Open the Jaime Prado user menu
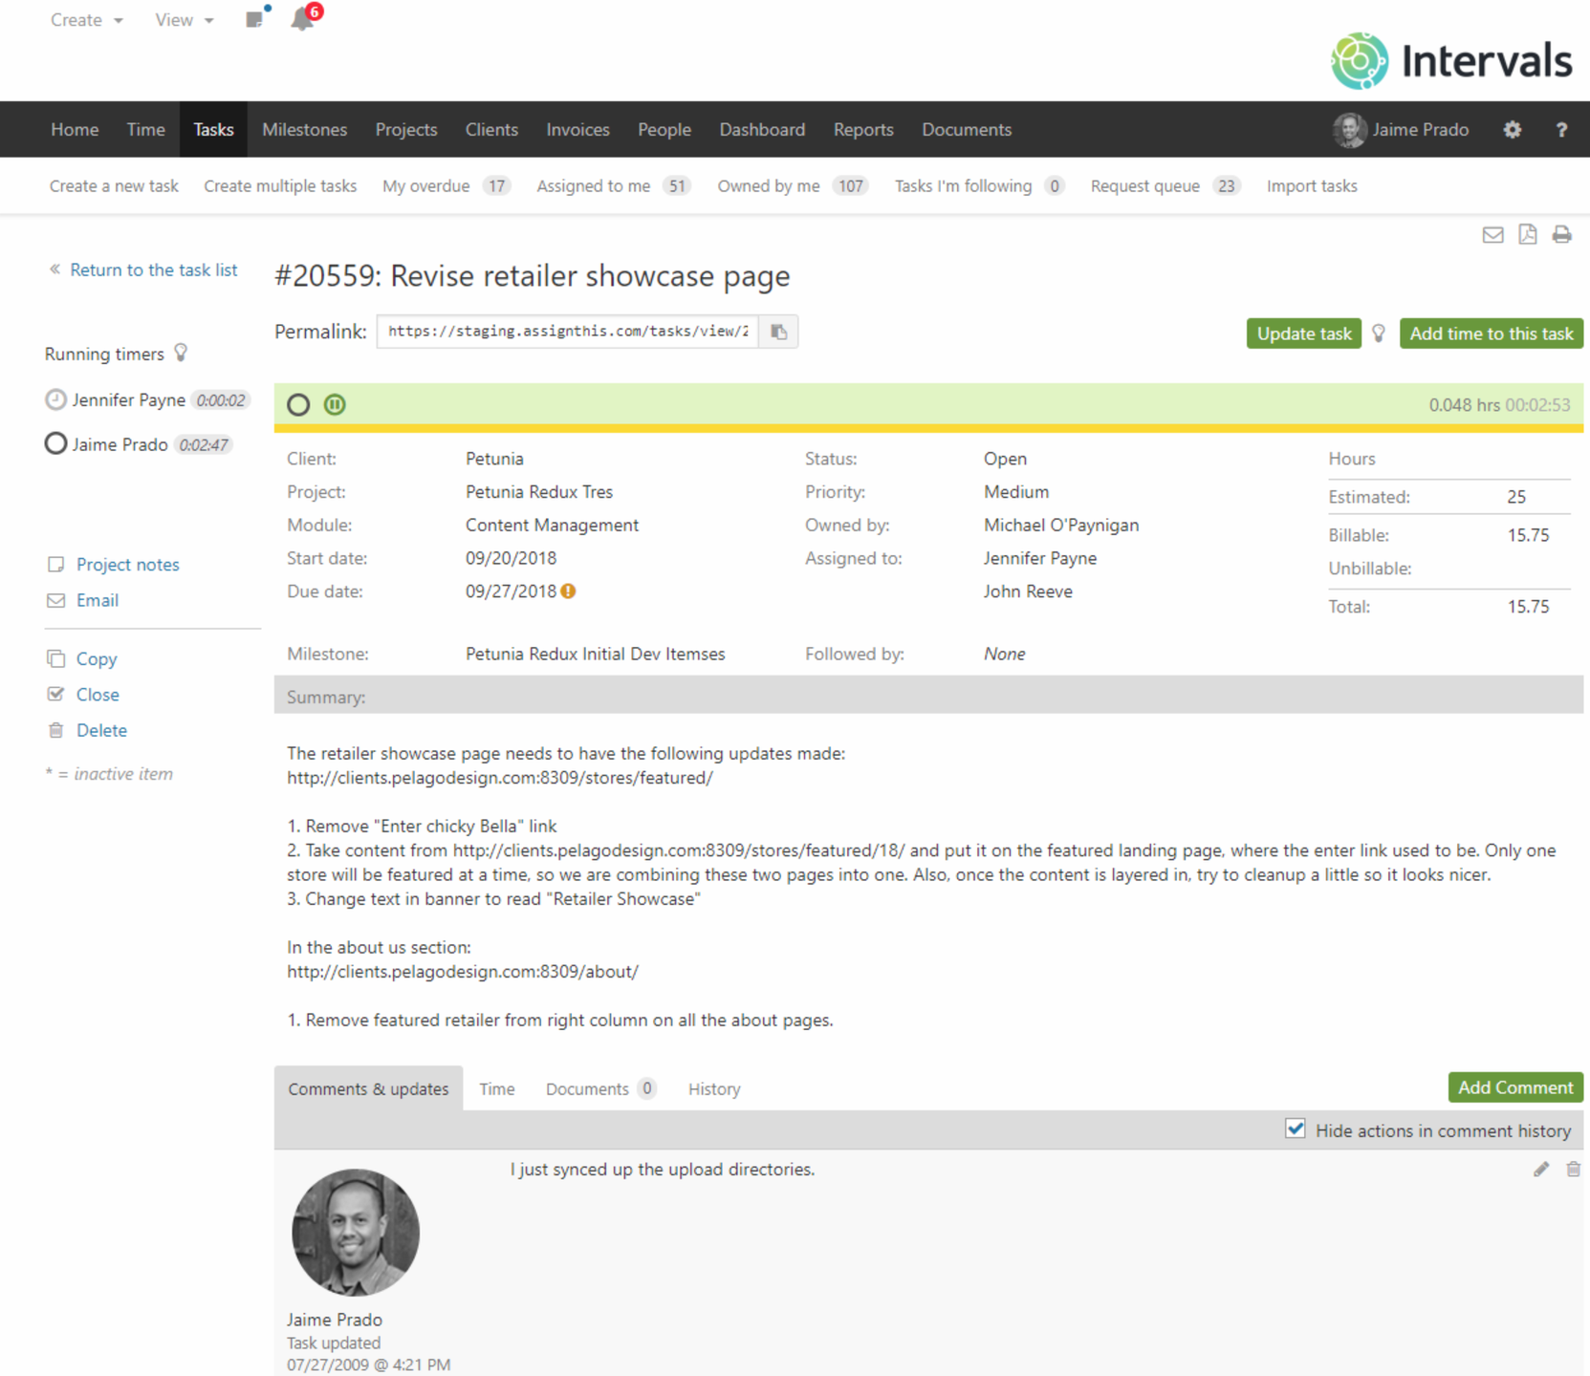1590x1376 pixels. coord(1402,130)
